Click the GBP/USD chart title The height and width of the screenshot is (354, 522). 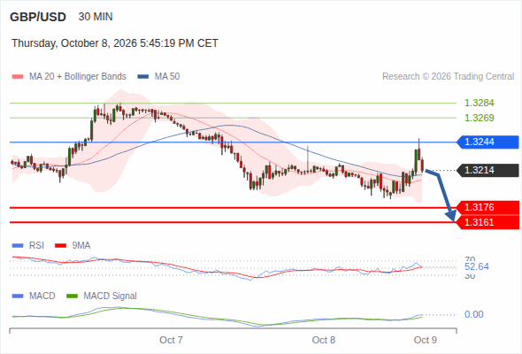[38, 17]
